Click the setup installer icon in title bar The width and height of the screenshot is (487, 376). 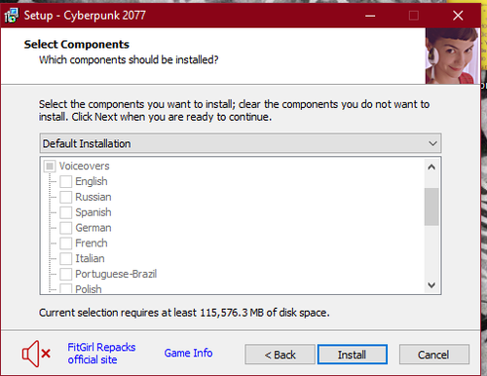click(x=12, y=16)
